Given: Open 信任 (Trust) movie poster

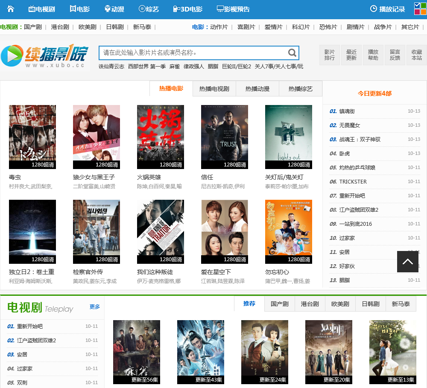Looking at the screenshot, I should 225,137.
